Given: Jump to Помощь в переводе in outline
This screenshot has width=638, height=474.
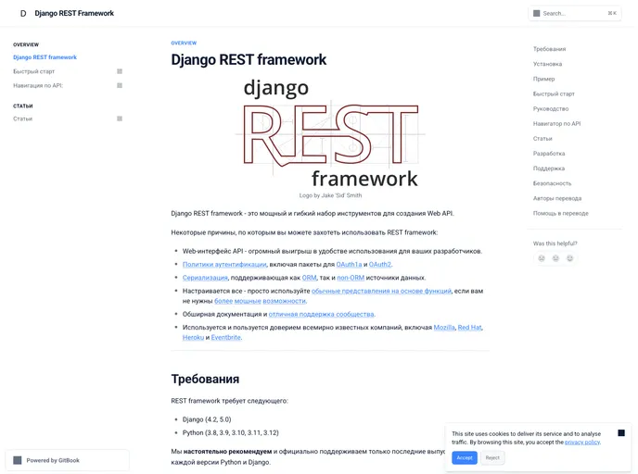Looking at the screenshot, I should point(561,213).
